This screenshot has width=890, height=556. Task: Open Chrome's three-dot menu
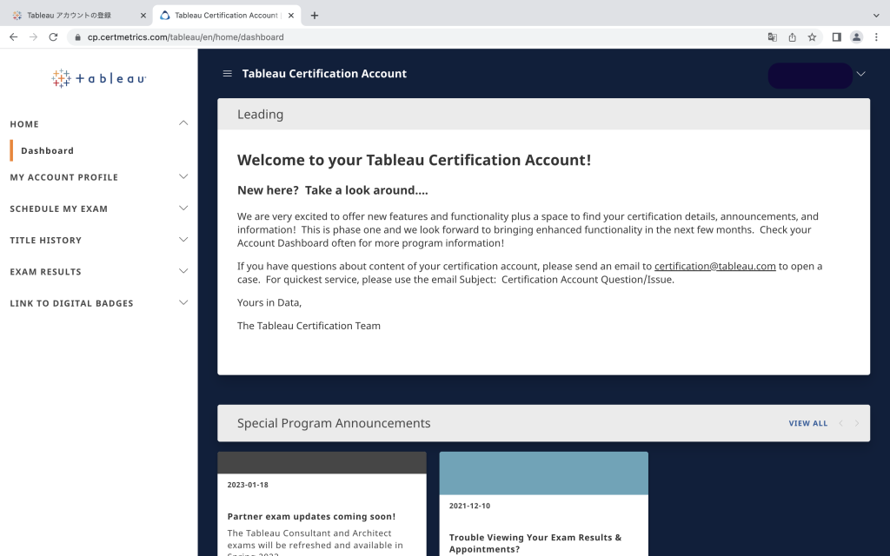[x=877, y=37]
